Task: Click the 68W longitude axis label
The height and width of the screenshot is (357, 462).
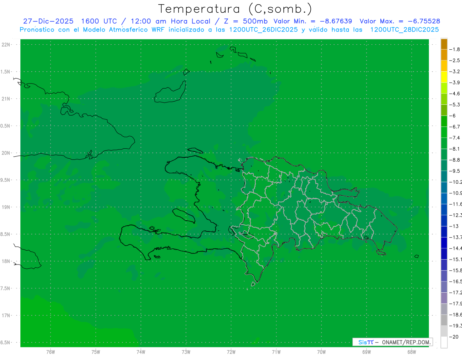Action: tap(411, 352)
